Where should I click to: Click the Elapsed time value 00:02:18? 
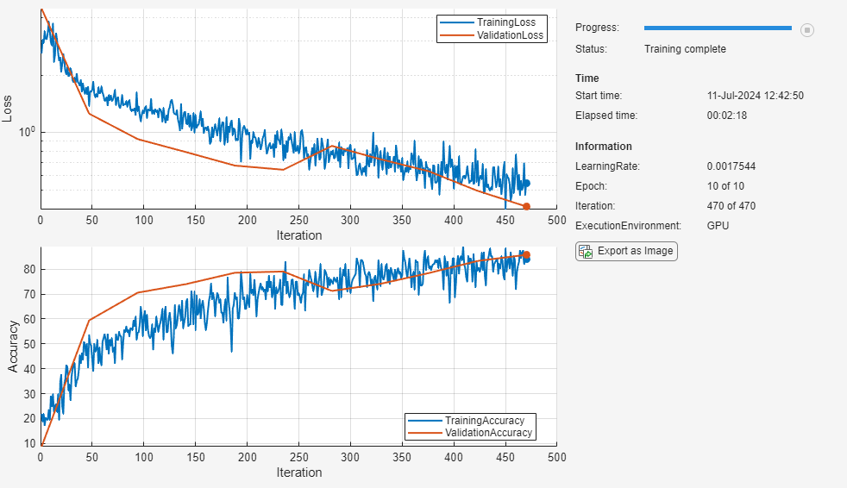(726, 115)
